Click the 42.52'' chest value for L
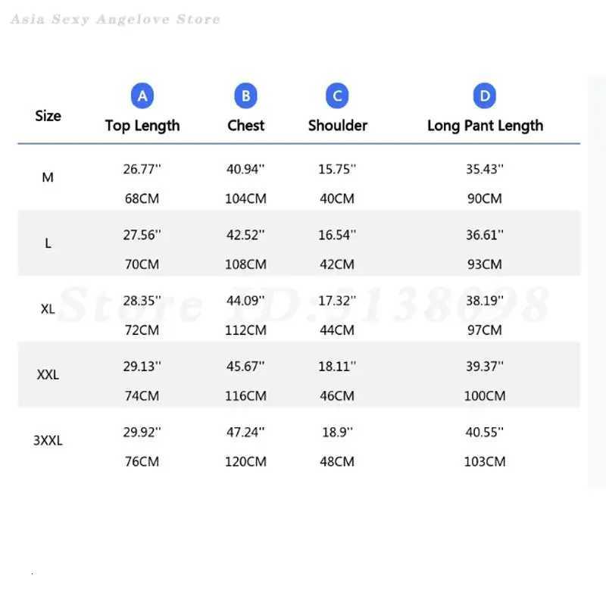 245,235
